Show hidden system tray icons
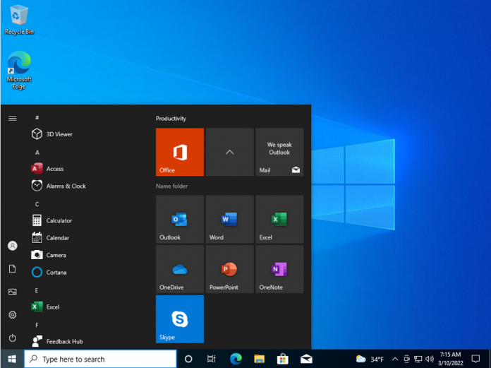 pos(395,359)
